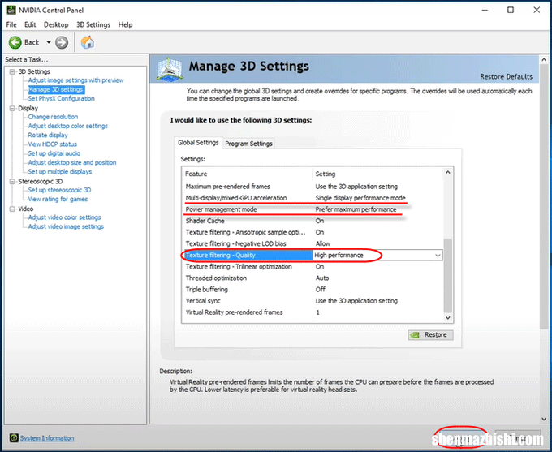Screen dimensions: 552x452
Task: Open Texture filtering - Quality dropdown
Action: (438, 256)
